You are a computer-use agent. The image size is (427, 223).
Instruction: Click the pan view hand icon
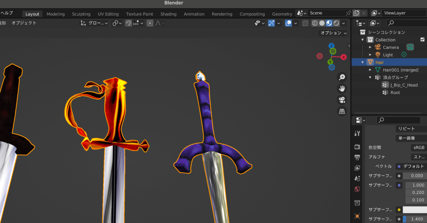click(342, 88)
